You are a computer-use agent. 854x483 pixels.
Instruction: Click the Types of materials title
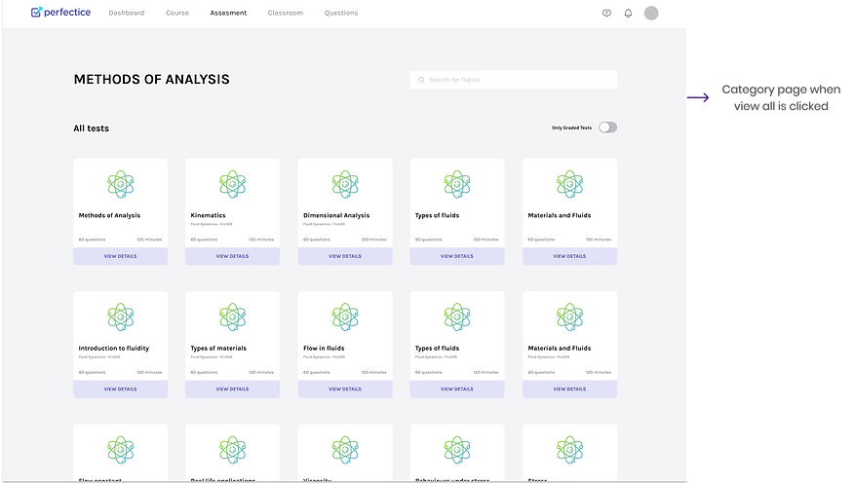(218, 348)
